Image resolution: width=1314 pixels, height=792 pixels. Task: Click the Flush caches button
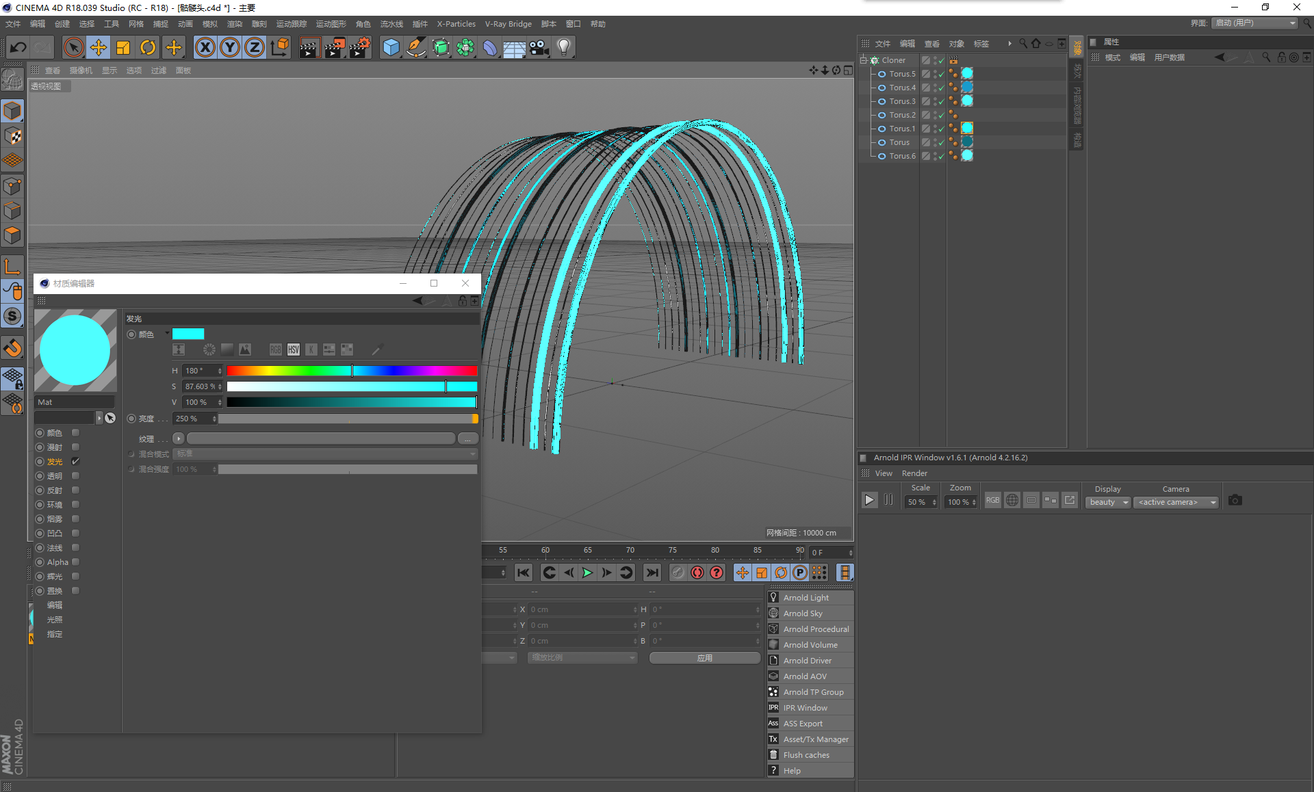(806, 755)
